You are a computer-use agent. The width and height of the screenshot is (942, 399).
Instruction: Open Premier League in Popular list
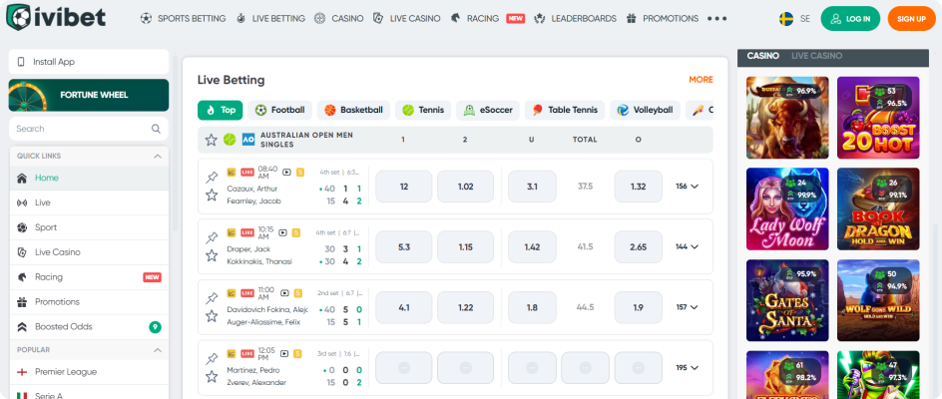click(x=89, y=372)
